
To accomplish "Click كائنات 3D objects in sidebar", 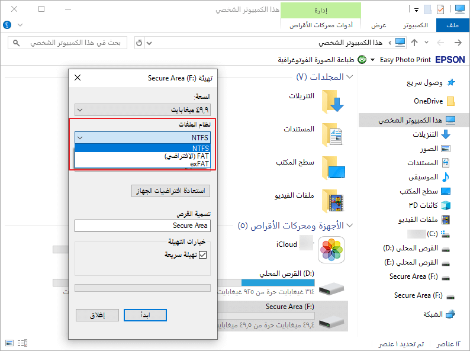I will (429, 205).
